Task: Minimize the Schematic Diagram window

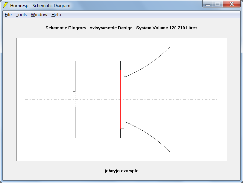Action: [208, 4]
